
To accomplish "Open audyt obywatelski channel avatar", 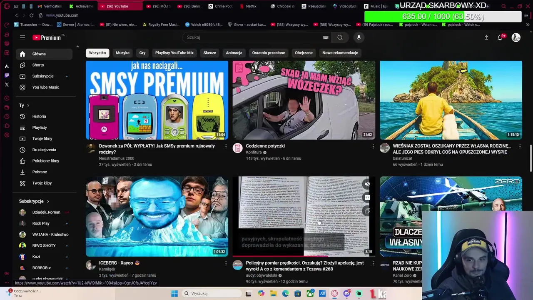I will (x=237, y=265).
